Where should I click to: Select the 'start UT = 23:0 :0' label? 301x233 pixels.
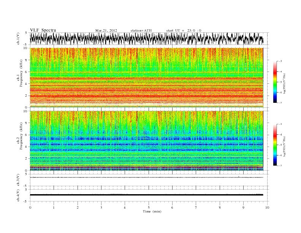click(184, 30)
